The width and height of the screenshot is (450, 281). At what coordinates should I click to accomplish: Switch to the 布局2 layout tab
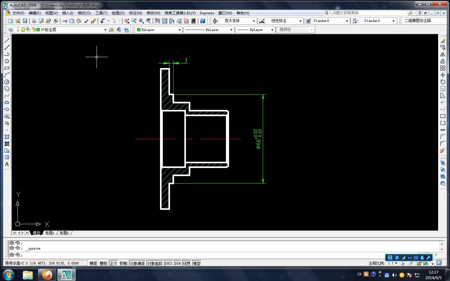64,233
